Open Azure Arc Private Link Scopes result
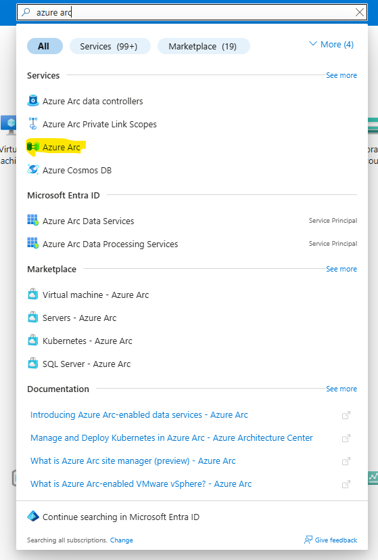 [99, 125]
